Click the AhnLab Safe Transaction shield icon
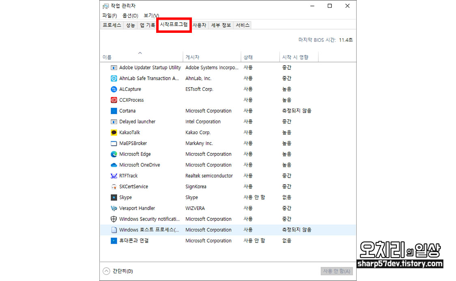Viewport: 456px width, 281px height. (x=114, y=78)
